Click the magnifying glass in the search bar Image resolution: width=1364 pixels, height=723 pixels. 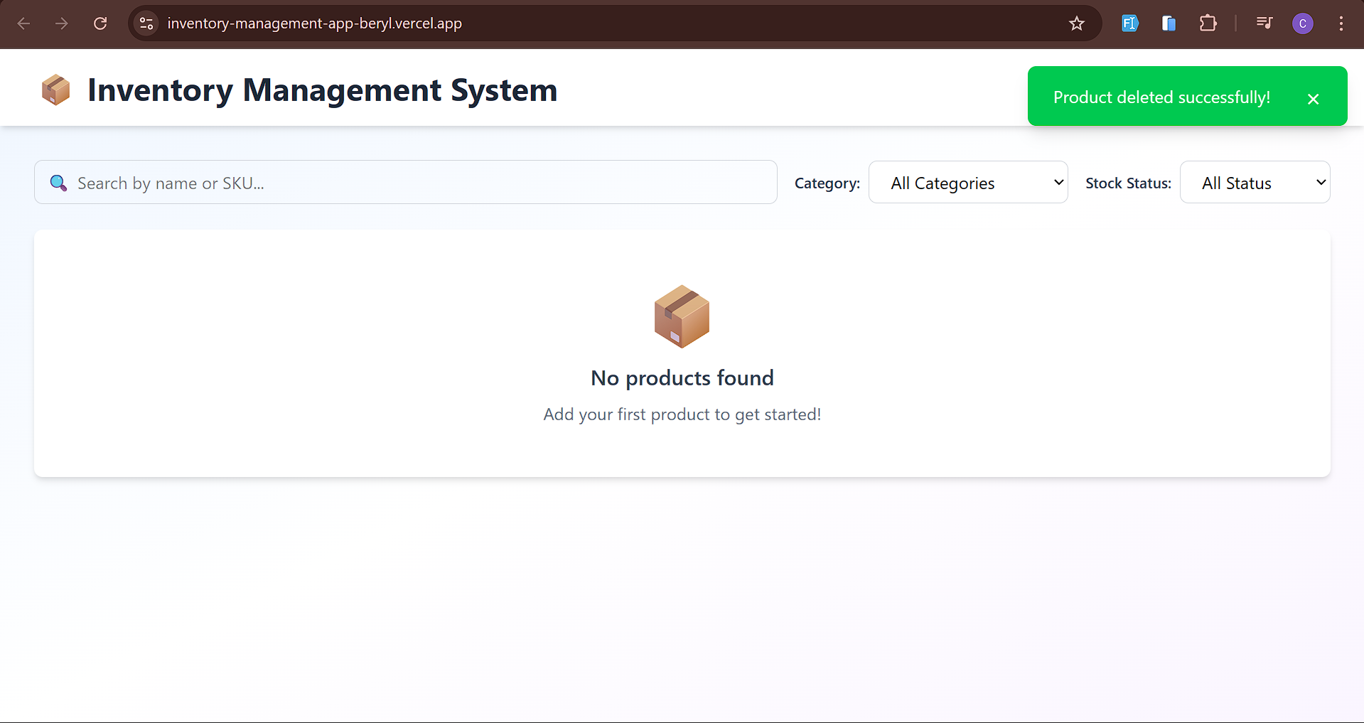point(58,183)
